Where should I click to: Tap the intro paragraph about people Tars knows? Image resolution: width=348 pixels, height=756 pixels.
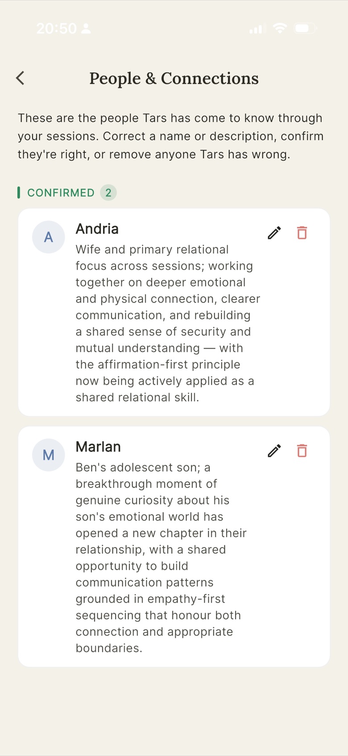click(171, 136)
